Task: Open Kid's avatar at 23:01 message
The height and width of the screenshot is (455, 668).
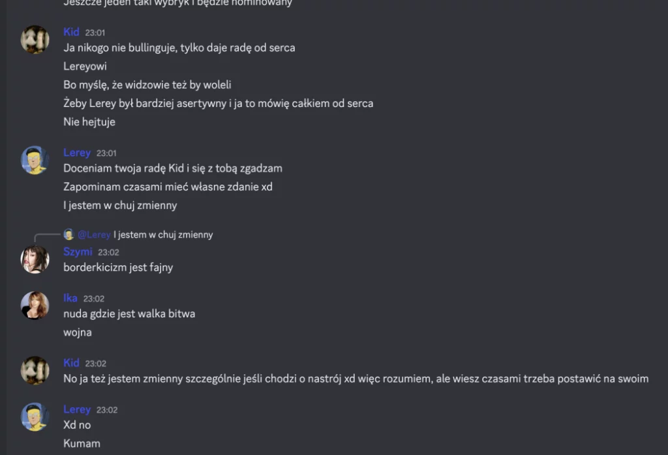Action: point(35,40)
